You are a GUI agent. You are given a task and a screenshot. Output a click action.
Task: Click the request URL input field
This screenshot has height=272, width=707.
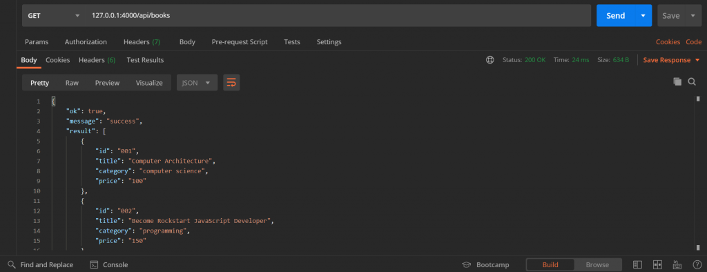(x=338, y=15)
